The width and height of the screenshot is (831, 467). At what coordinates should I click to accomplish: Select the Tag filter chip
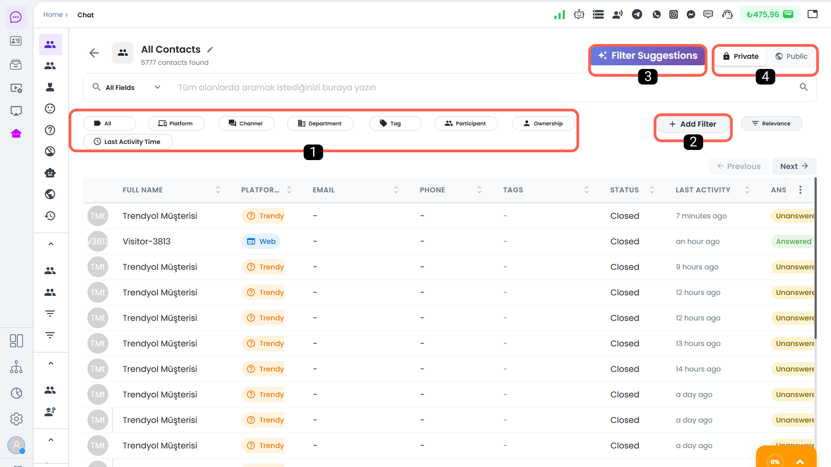click(395, 123)
